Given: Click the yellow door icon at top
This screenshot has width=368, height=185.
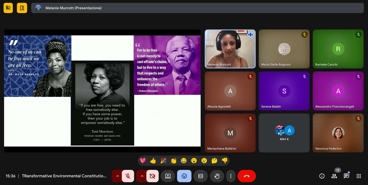Looking at the screenshot, I should [x=22, y=8].
